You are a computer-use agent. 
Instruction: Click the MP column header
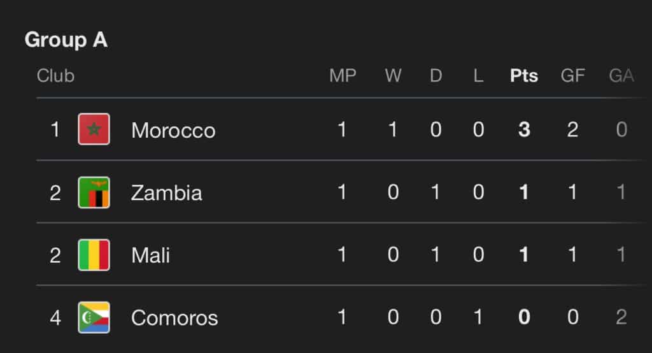pyautogui.click(x=343, y=76)
